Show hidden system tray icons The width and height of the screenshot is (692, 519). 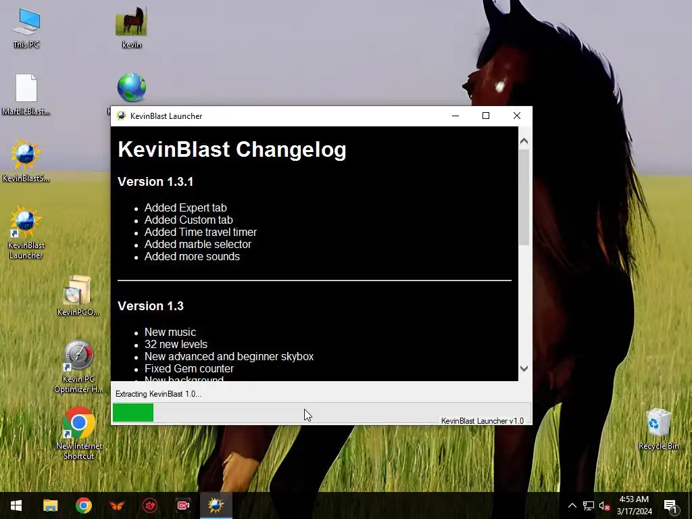pyautogui.click(x=572, y=505)
